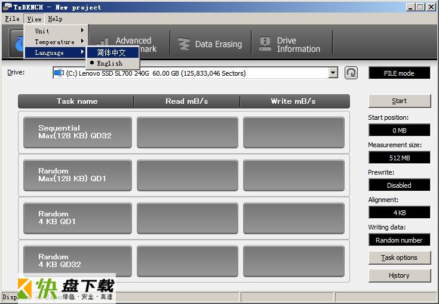Select Random 4 KB QD32 task
Screen dimensions: 439x304
tap(78, 261)
